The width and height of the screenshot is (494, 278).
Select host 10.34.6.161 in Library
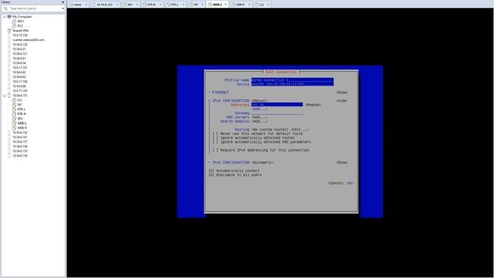coord(20,137)
